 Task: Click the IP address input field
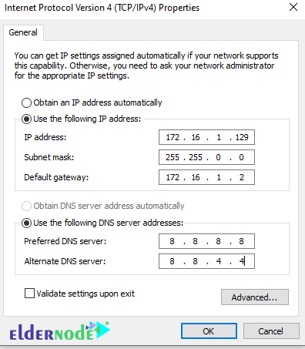[x=206, y=137]
